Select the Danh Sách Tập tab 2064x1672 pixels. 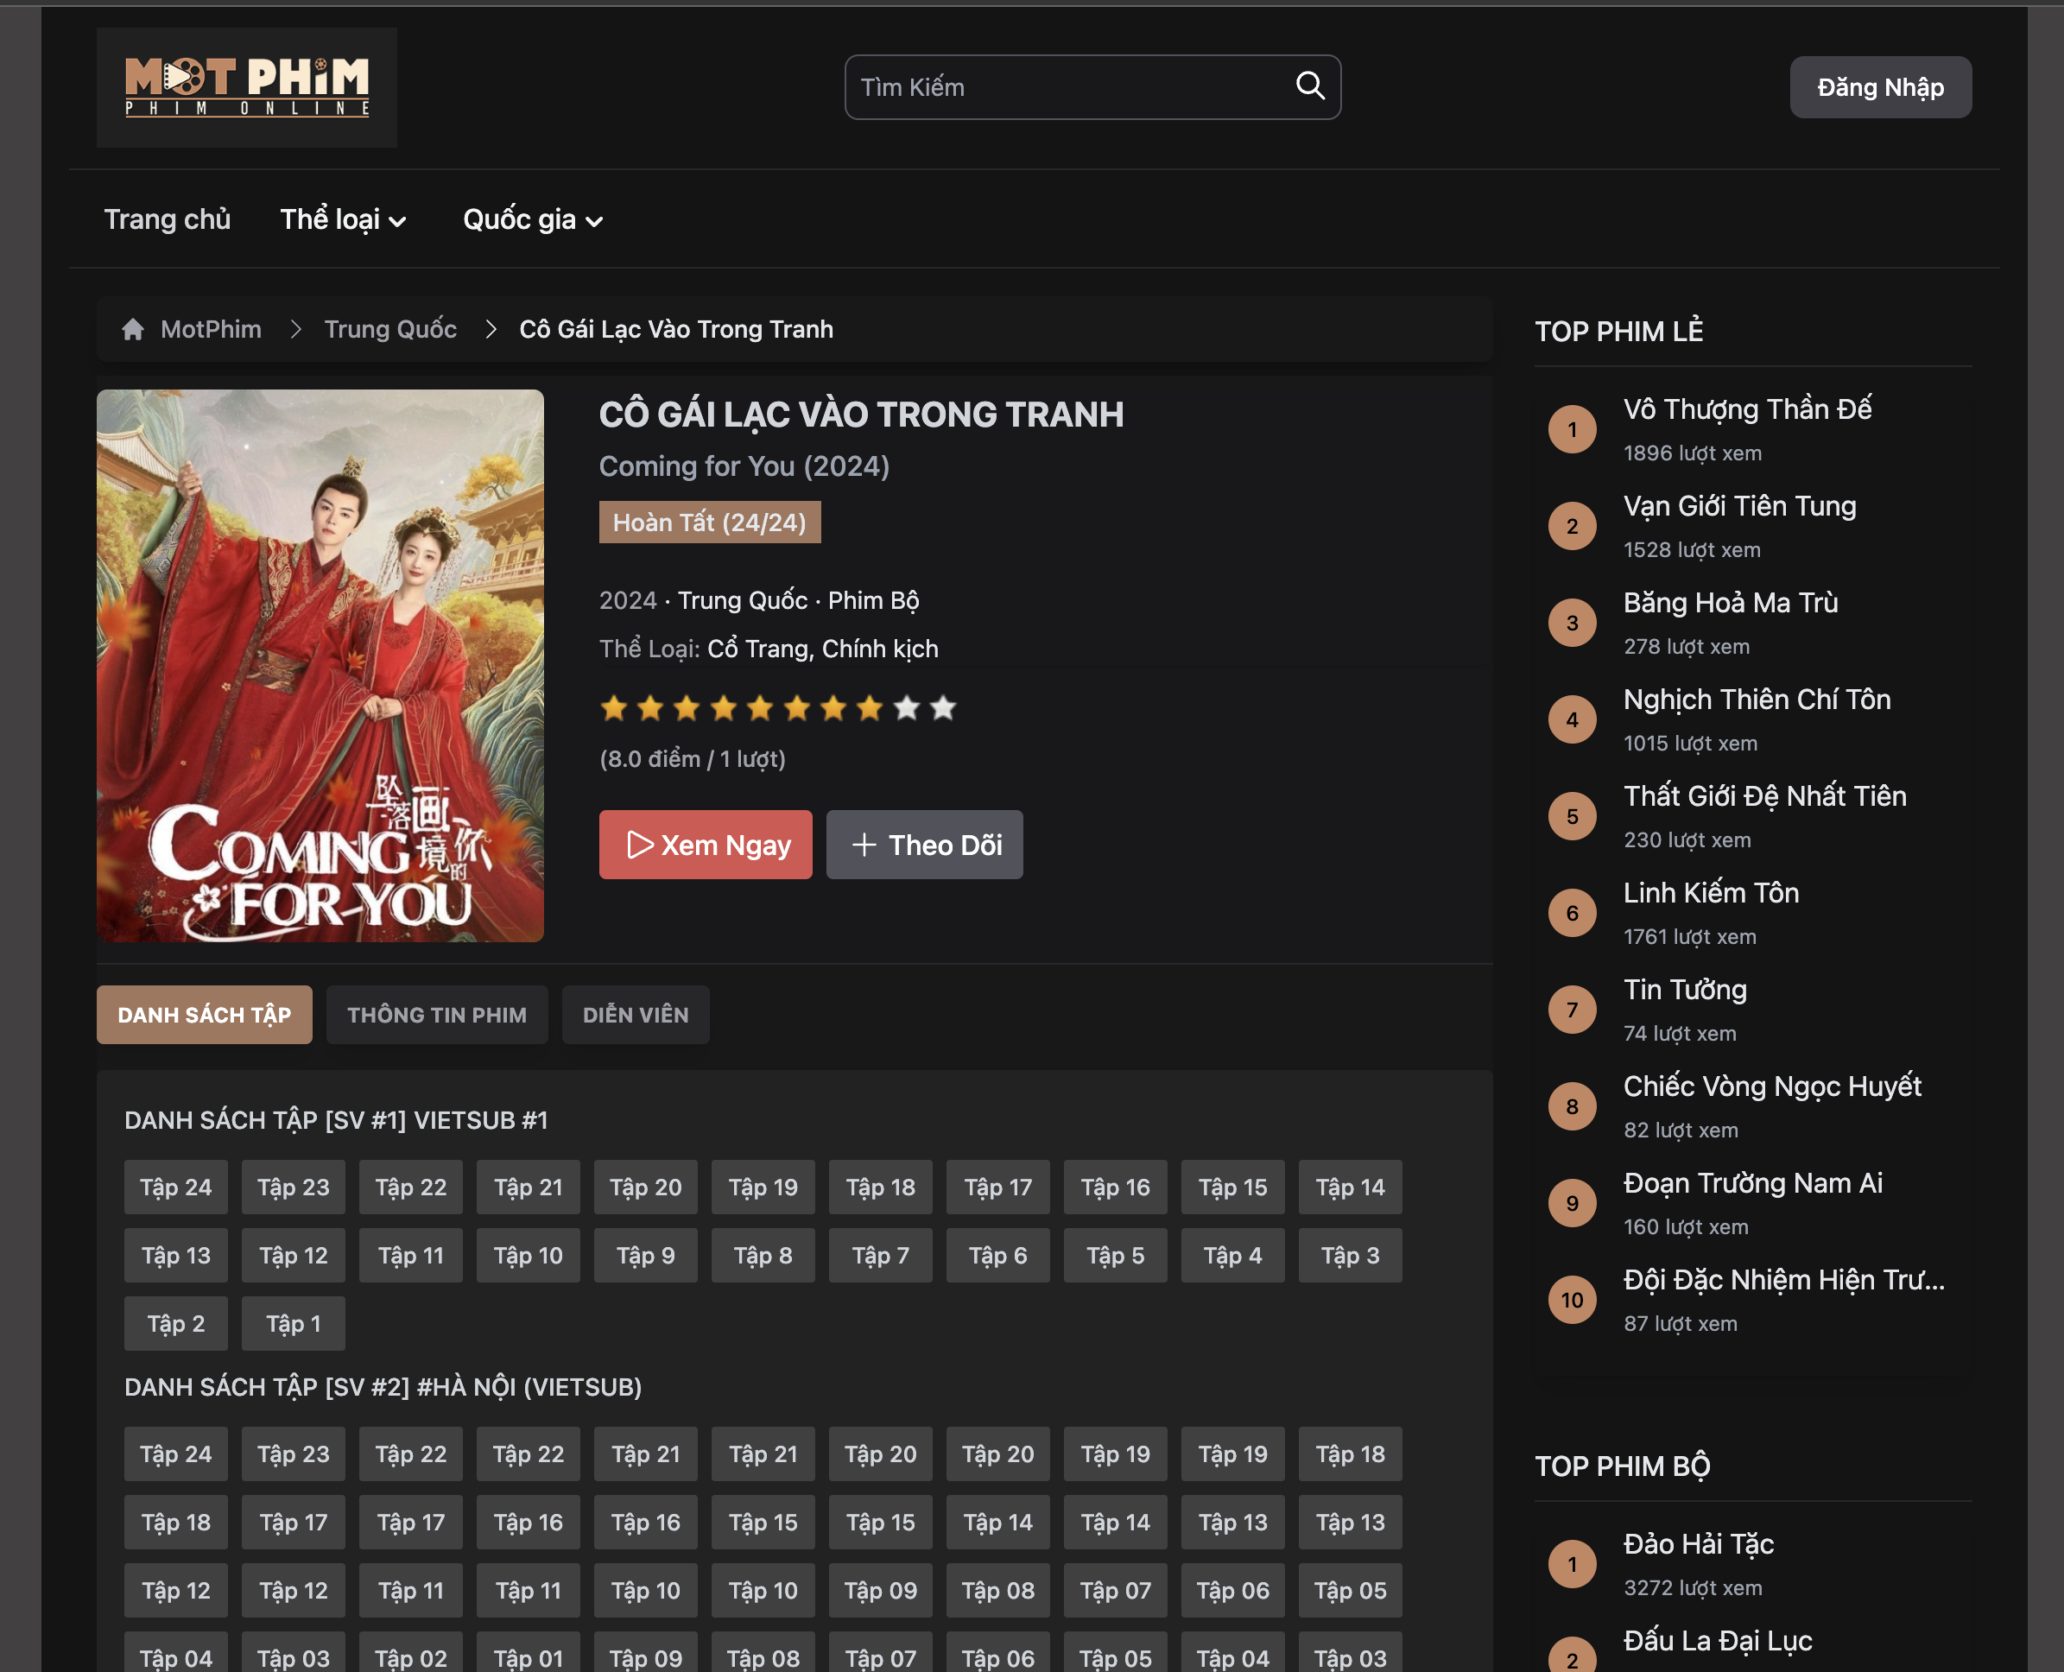pyautogui.click(x=204, y=1014)
